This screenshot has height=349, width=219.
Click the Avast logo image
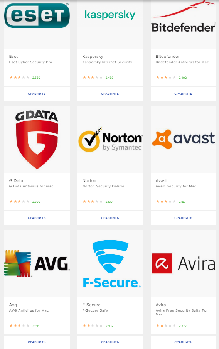point(184,139)
